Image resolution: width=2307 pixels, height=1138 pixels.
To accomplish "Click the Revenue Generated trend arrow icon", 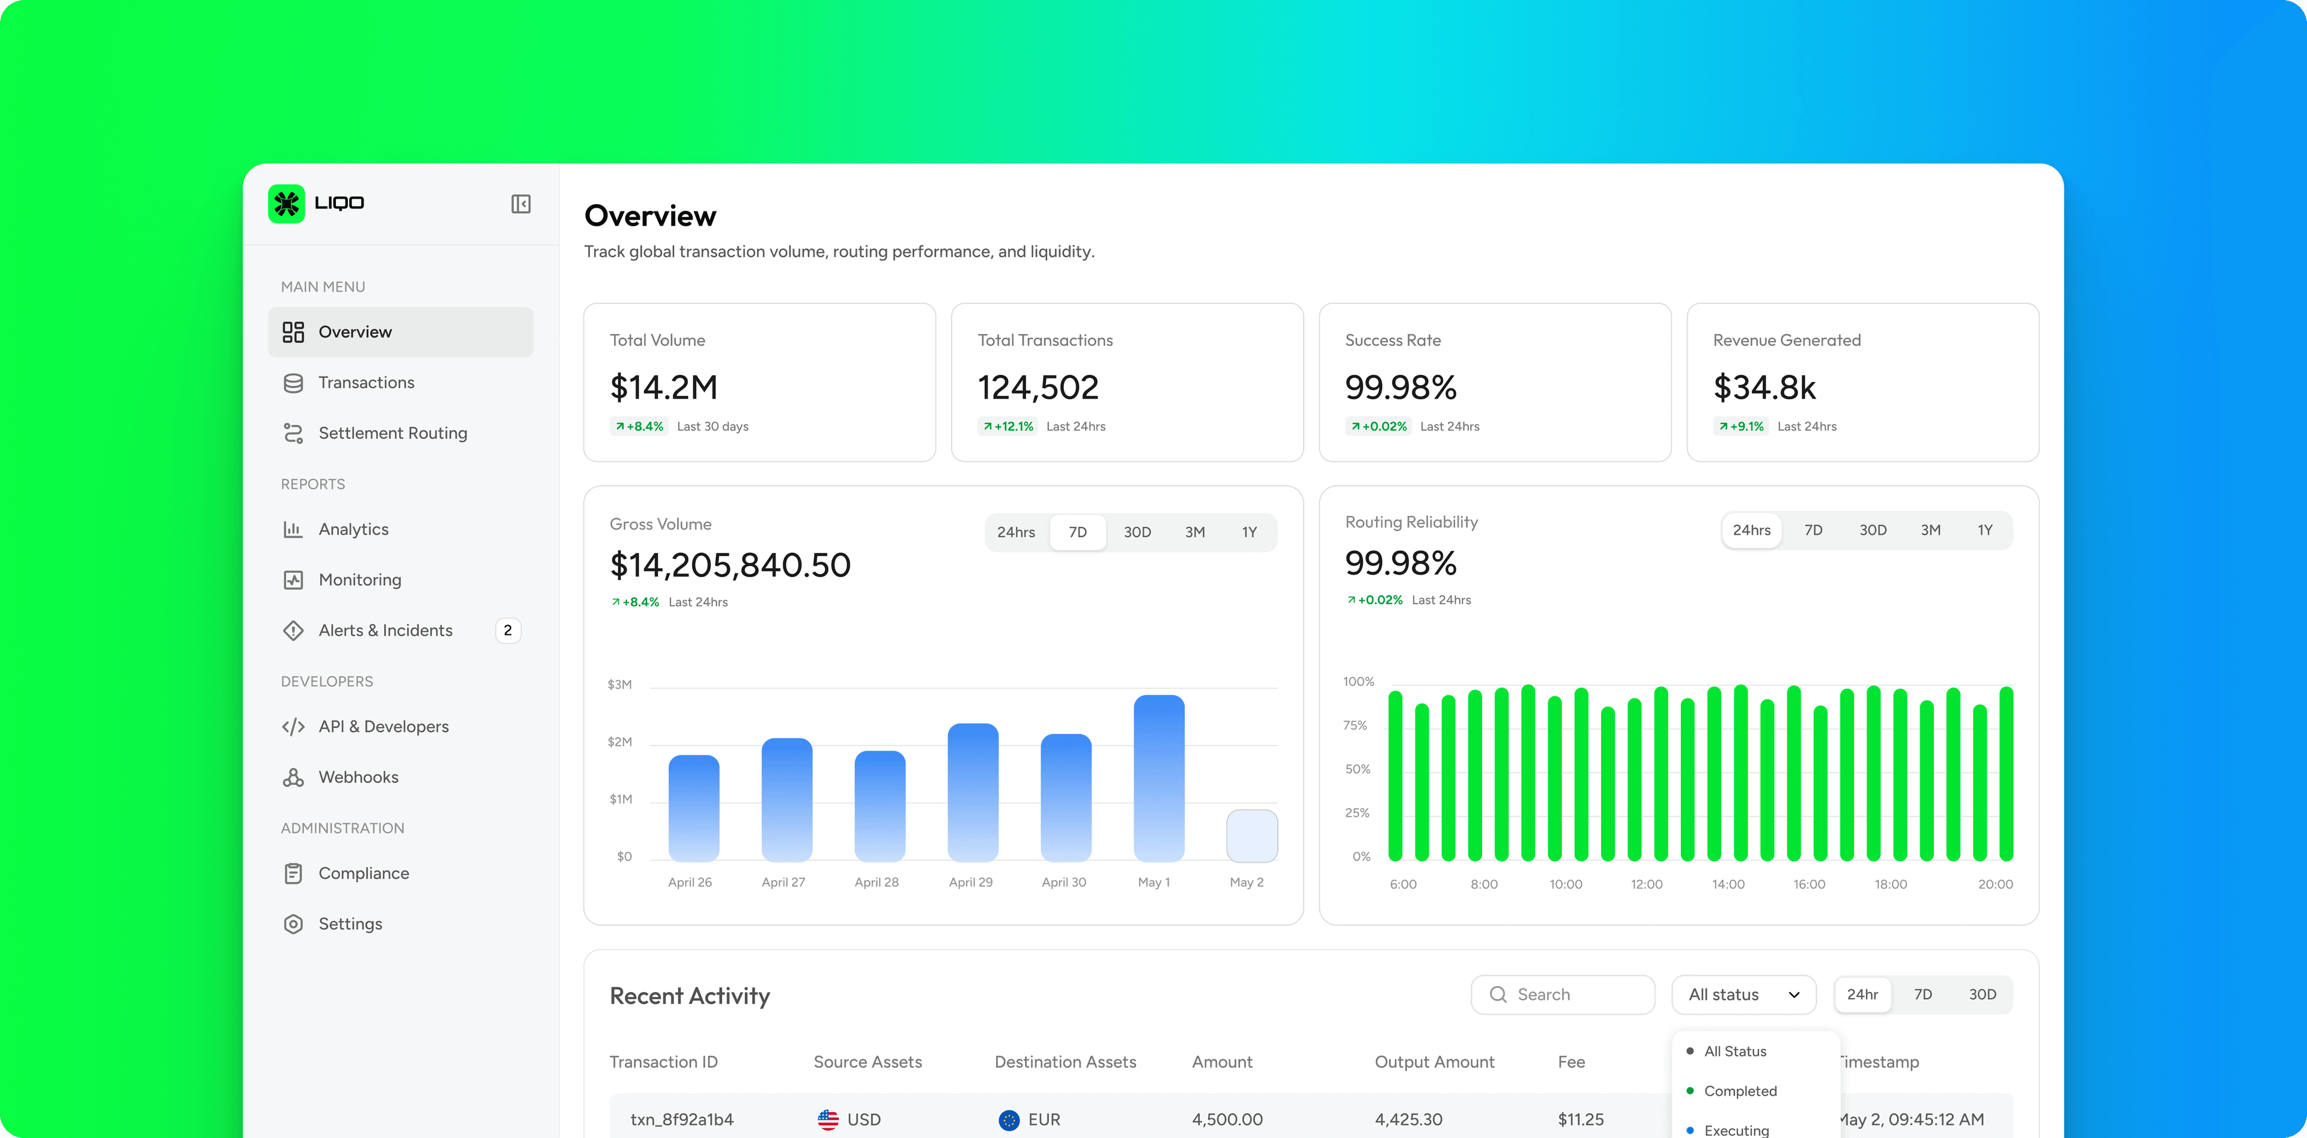I will click(1723, 426).
